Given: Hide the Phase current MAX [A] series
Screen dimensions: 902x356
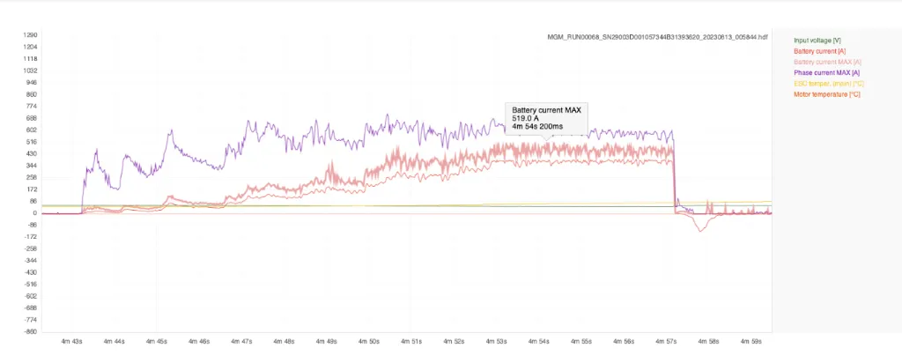Looking at the screenshot, I should pyautogui.click(x=826, y=72).
